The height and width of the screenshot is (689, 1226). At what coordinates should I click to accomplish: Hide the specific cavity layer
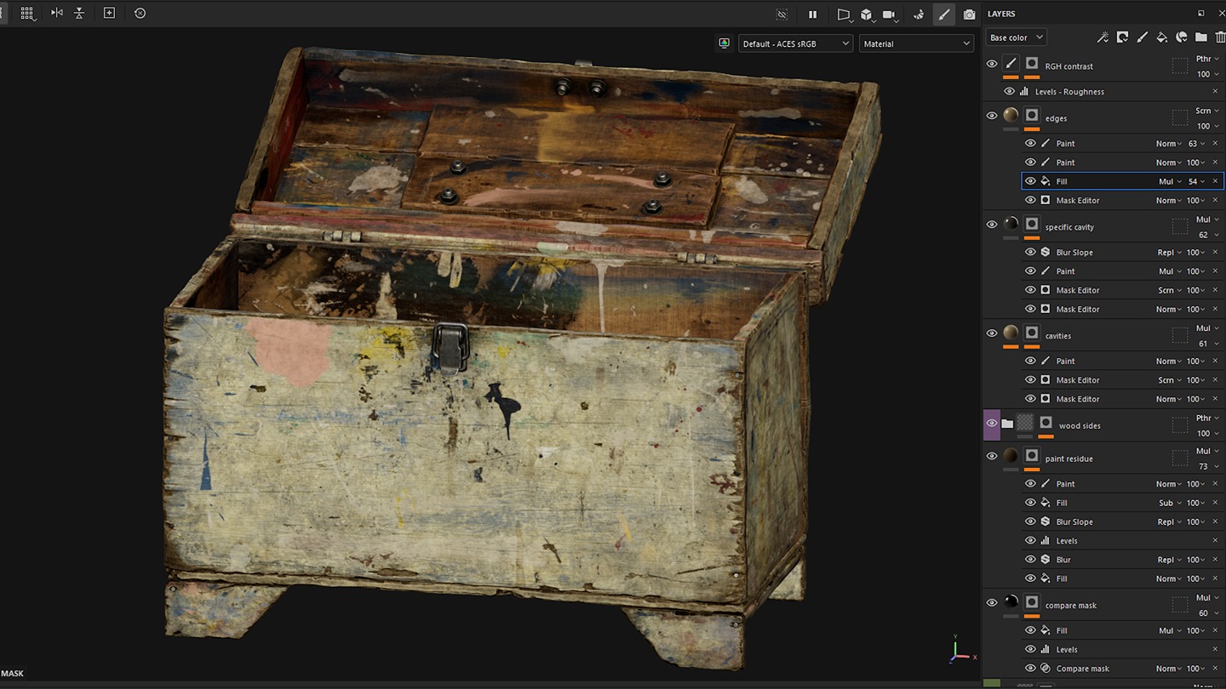coord(991,224)
